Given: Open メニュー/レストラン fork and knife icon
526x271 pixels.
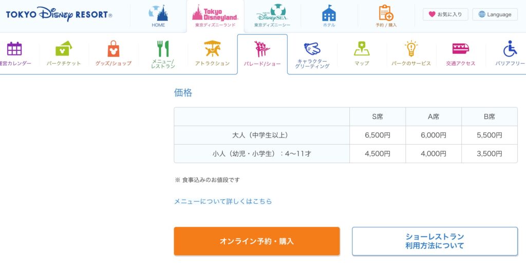Looking at the screenshot, I should pyautogui.click(x=163, y=49).
